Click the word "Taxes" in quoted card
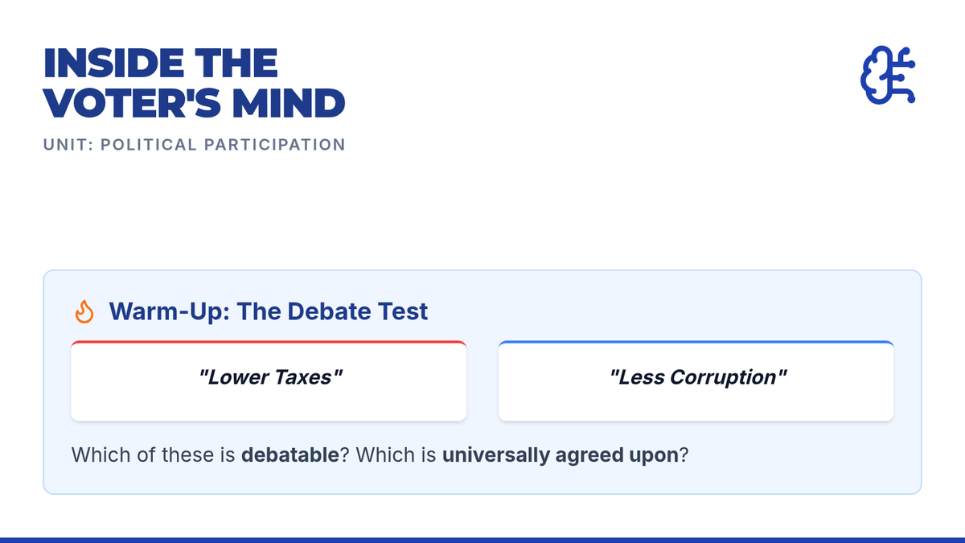965x543 pixels. click(x=305, y=377)
